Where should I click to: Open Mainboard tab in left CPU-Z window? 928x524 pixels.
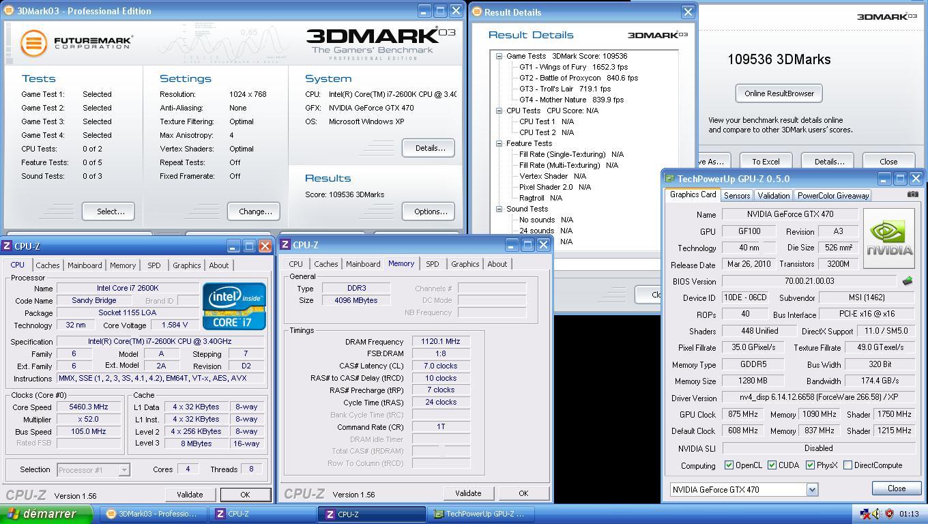[x=85, y=265]
